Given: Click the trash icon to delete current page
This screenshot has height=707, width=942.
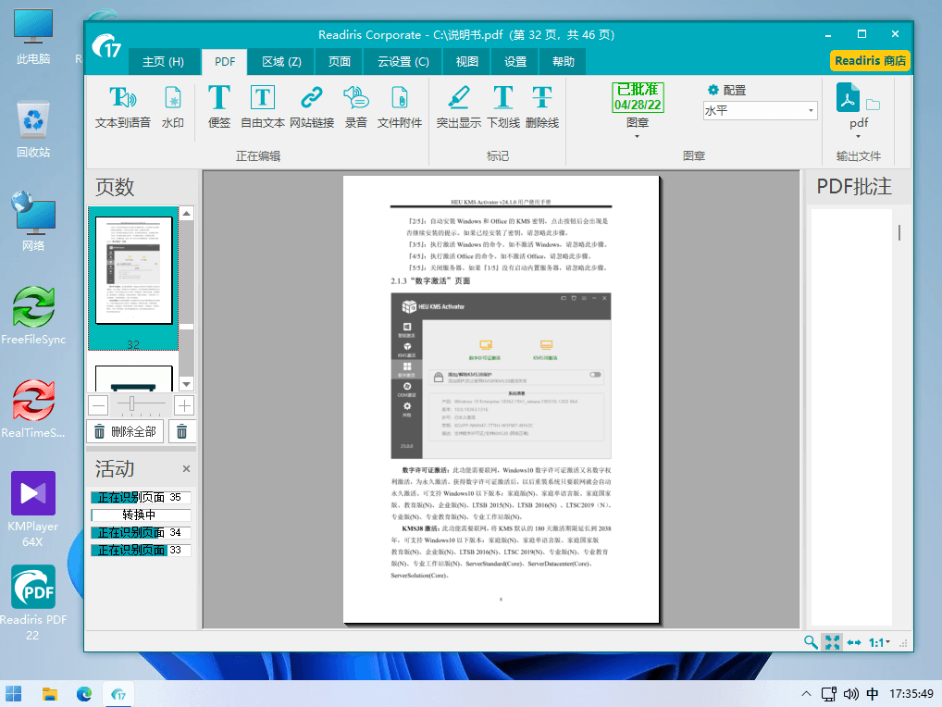Looking at the screenshot, I should point(182,431).
